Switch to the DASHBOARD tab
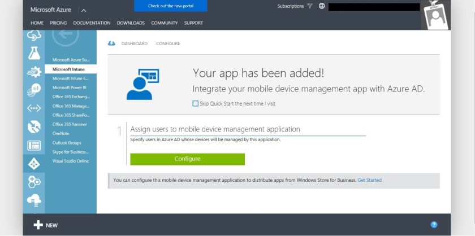This screenshot has height=236, width=475. pos(135,43)
